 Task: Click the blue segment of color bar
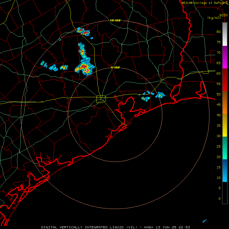click(x=225, y=170)
